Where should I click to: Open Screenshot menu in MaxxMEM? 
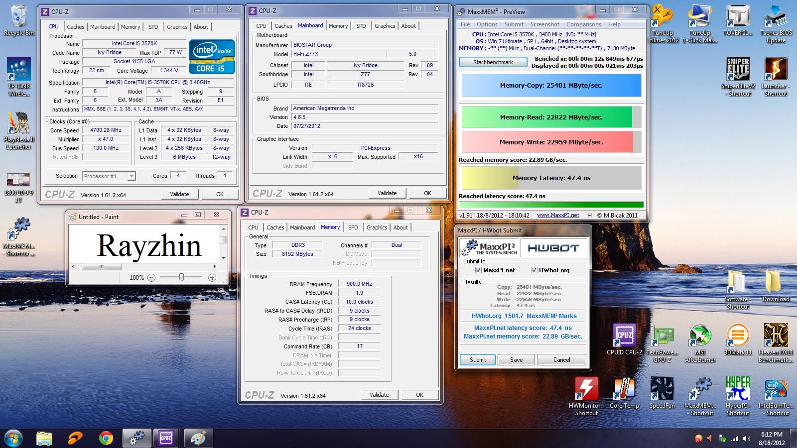point(544,24)
